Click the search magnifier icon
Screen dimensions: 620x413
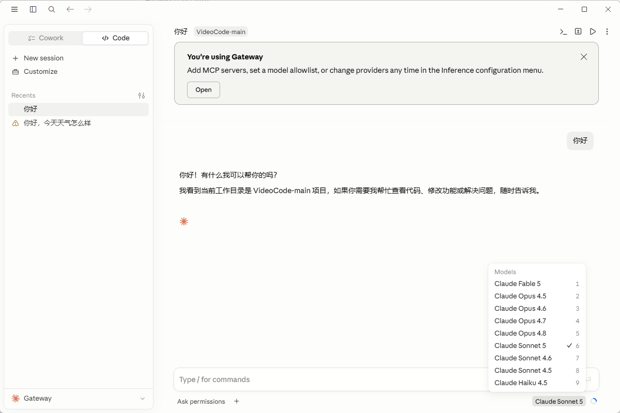click(52, 9)
